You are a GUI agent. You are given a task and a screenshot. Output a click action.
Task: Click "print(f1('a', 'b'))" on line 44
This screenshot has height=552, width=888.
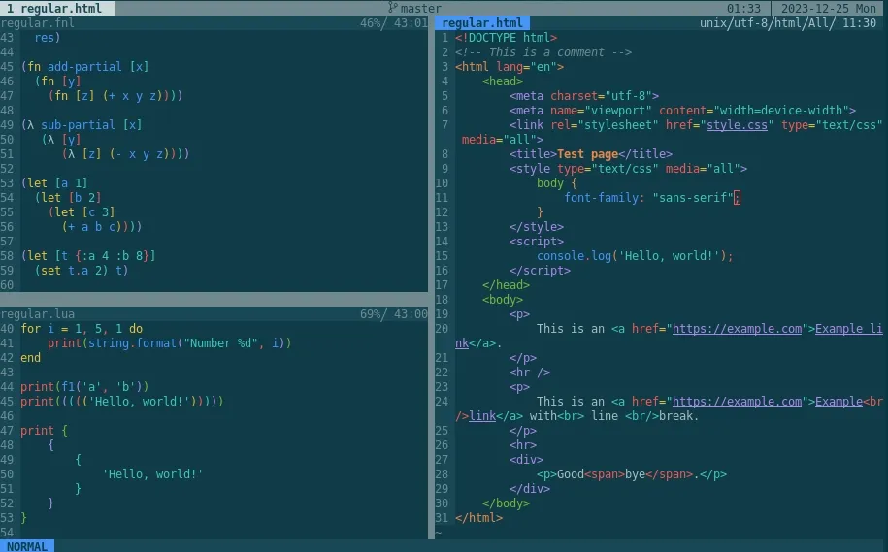(84, 387)
